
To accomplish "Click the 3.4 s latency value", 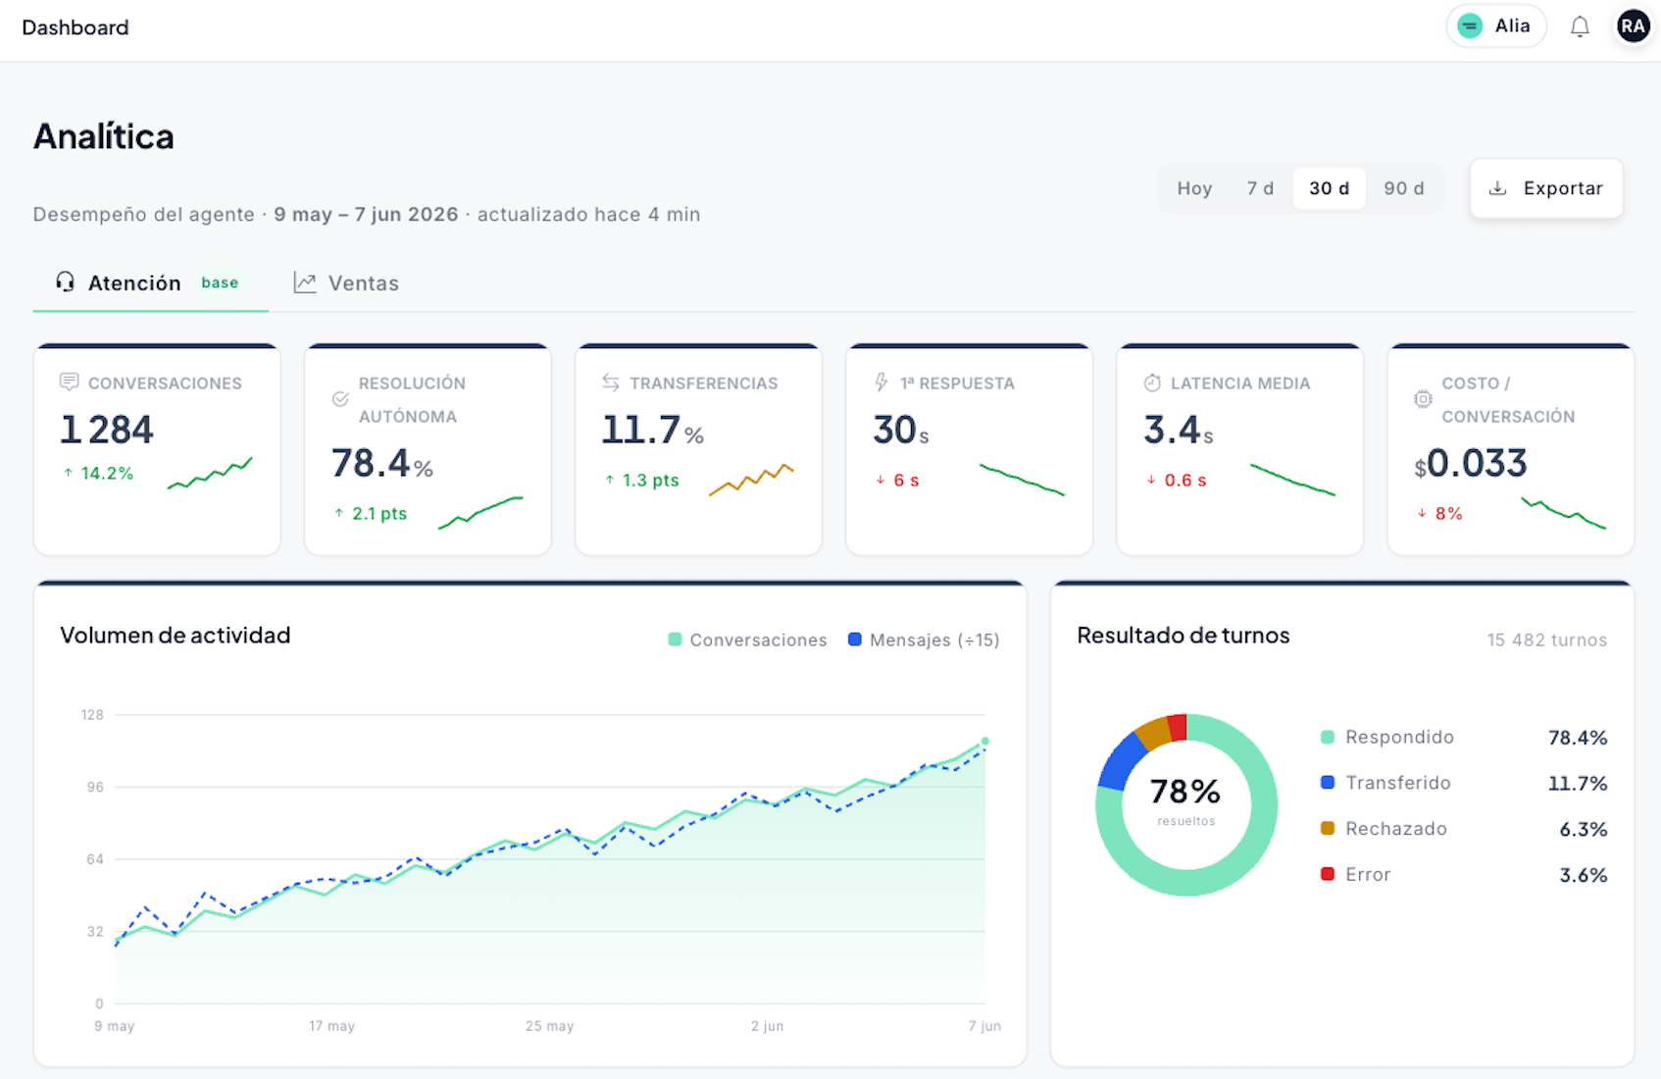I will (1179, 430).
